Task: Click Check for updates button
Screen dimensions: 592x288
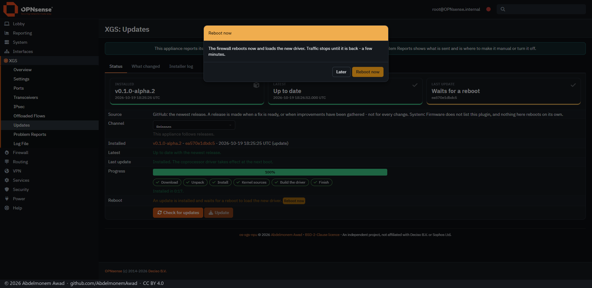Action: tap(178, 213)
